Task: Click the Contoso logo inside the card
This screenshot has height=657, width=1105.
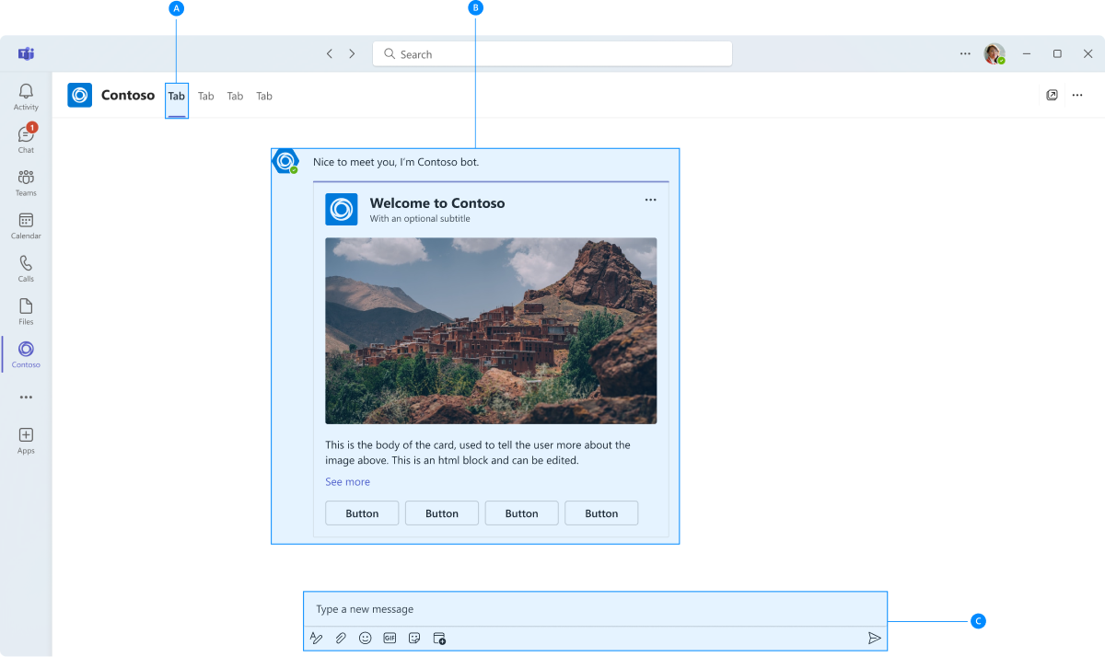Action: 342,210
